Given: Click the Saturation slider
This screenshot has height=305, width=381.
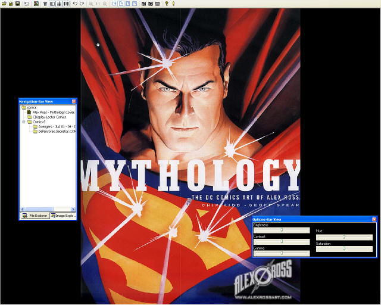Looking at the screenshot, I should coord(344,249).
